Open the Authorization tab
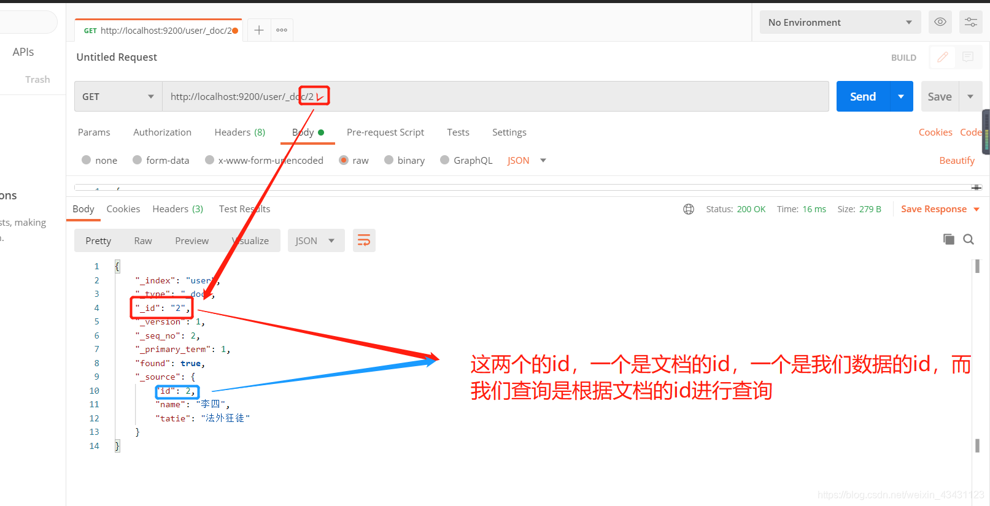Image resolution: width=990 pixels, height=506 pixels. 162,132
